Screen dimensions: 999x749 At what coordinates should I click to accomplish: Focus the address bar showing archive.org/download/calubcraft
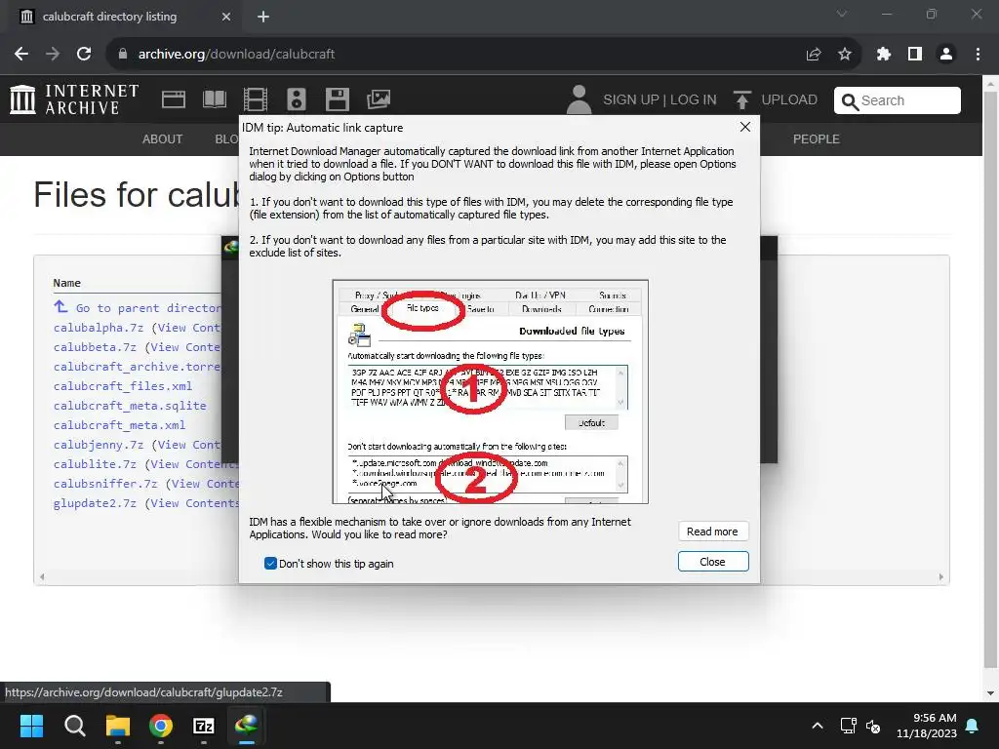pyautogui.click(x=459, y=55)
